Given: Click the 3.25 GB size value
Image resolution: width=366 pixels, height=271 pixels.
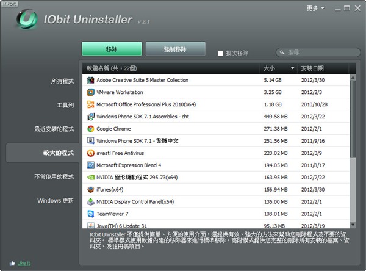Looking at the screenshot, I should [273, 92].
